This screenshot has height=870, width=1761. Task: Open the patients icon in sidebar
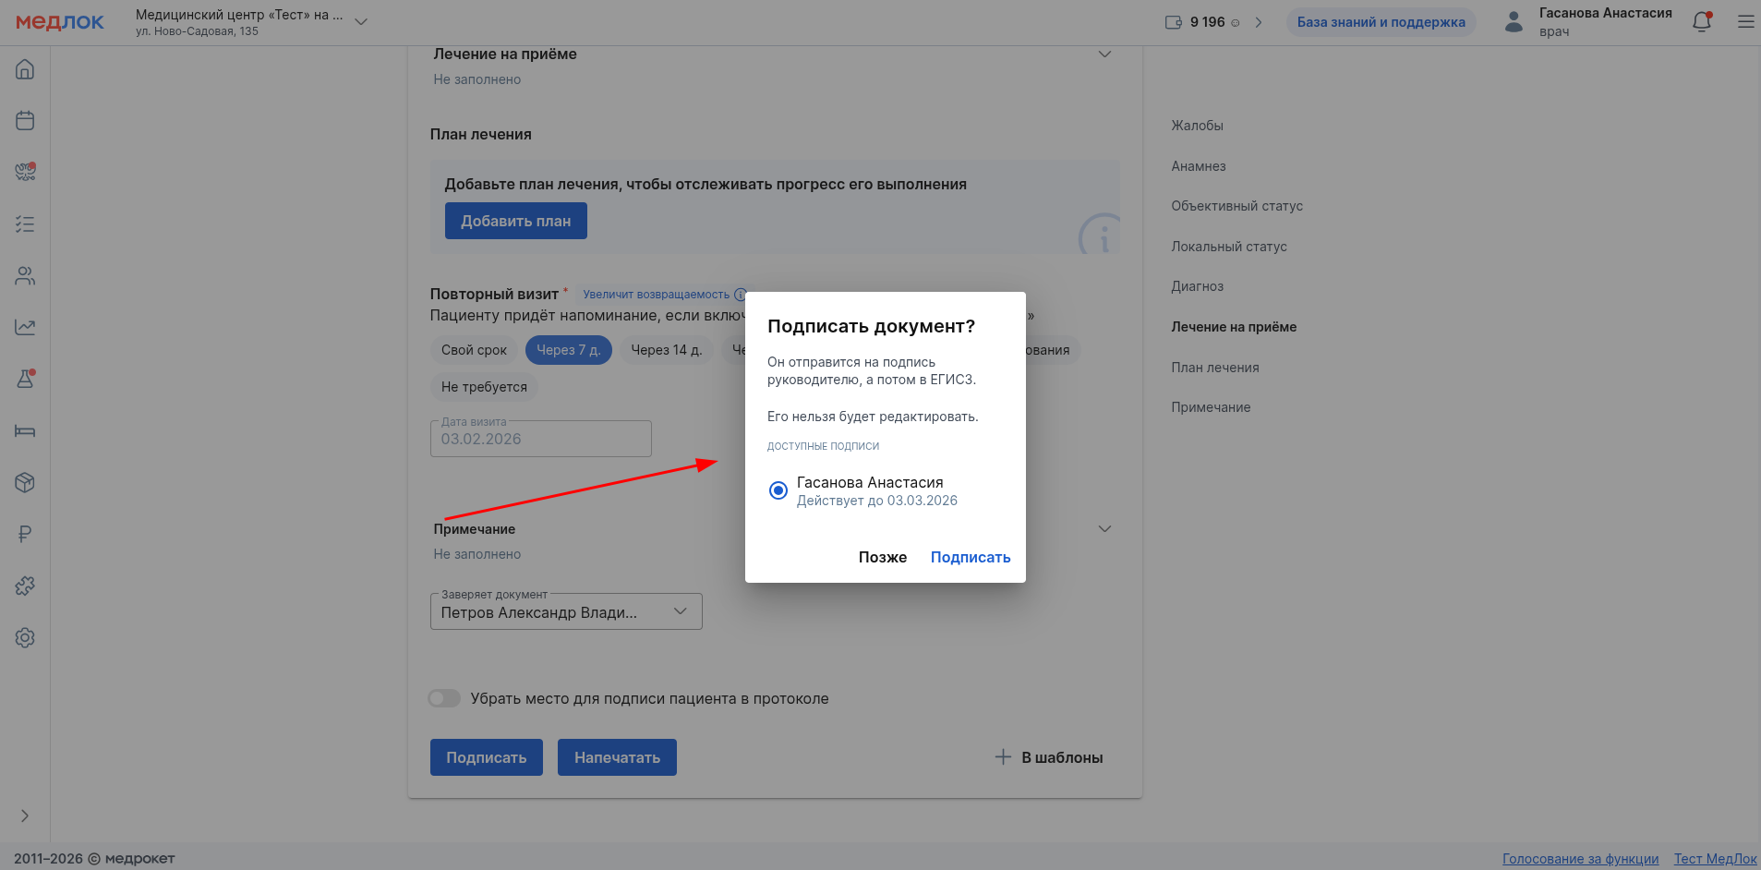coord(25,276)
